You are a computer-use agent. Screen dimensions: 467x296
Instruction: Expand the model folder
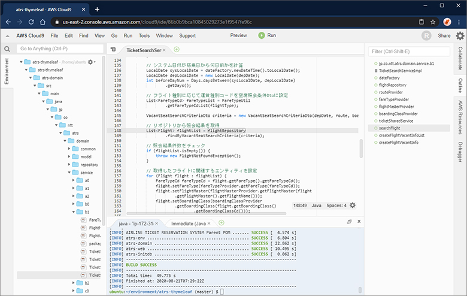click(69, 157)
